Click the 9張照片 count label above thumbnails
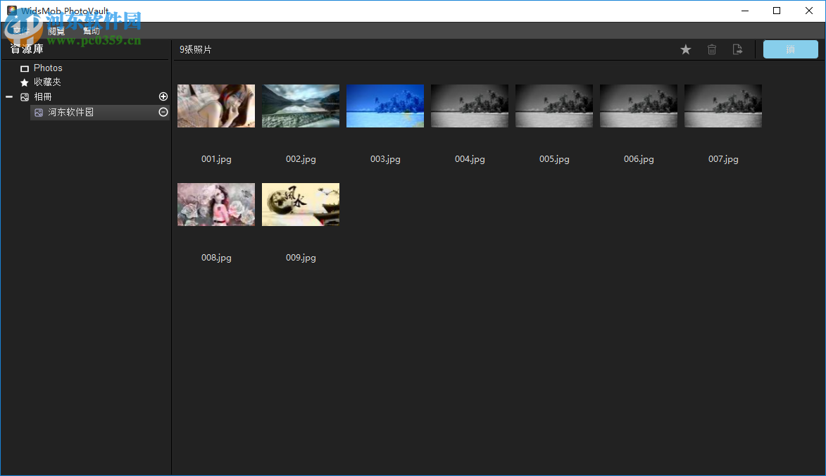 pos(197,49)
